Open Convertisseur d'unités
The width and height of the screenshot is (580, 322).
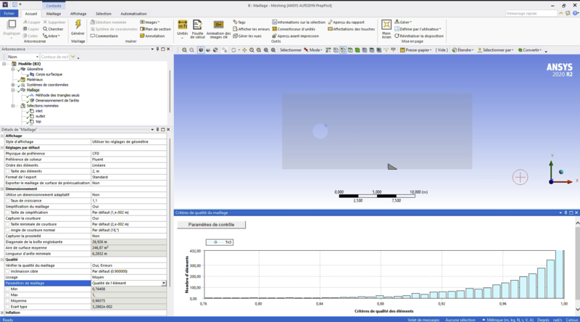pyautogui.click(x=294, y=29)
